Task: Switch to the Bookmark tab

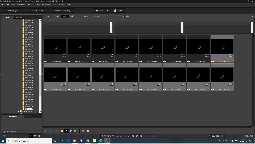Action: coord(19,17)
